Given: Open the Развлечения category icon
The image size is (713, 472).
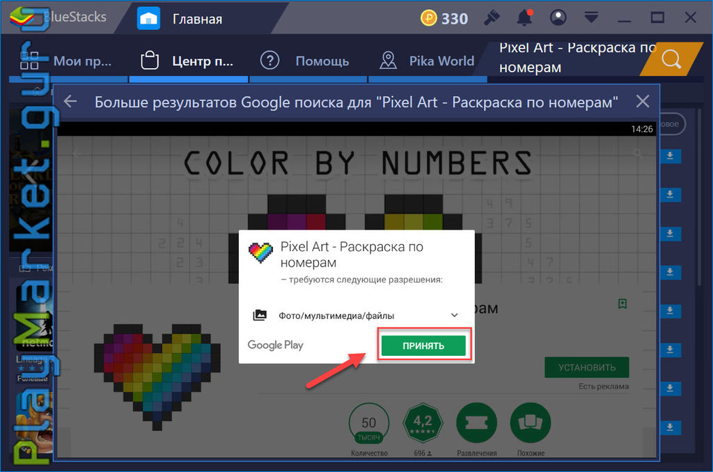Looking at the screenshot, I should click(476, 423).
